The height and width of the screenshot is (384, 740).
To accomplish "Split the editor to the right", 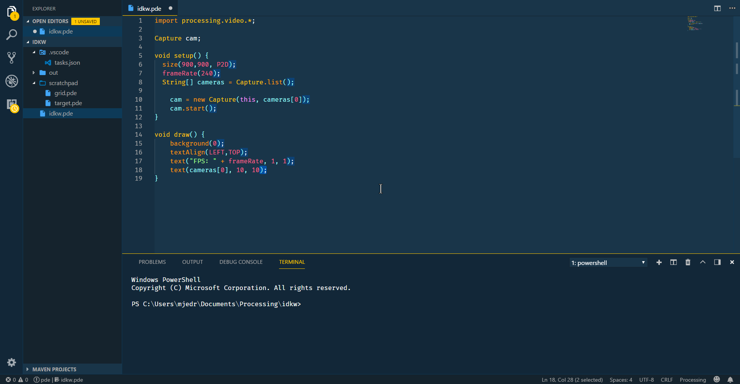I will [717, 8].
